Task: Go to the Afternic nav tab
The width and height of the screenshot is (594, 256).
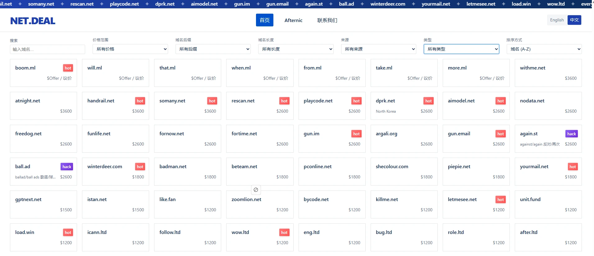Action: coord(293,20)
